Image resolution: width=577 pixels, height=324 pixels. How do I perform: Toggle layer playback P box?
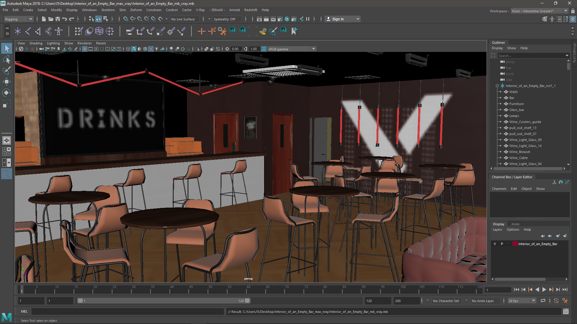tap(502, 244)
